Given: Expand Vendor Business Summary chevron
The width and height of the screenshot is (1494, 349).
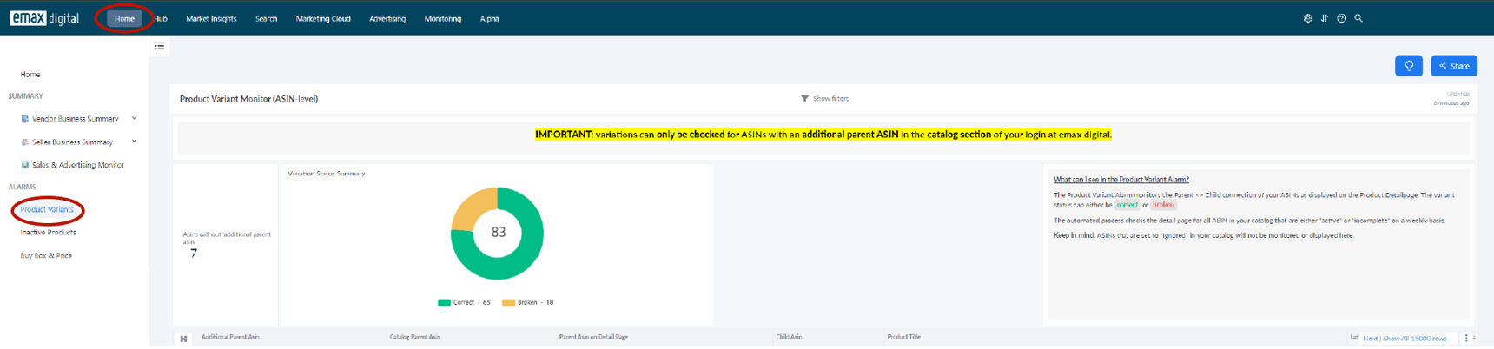Looking at the screenshot, I should point(134,118).
